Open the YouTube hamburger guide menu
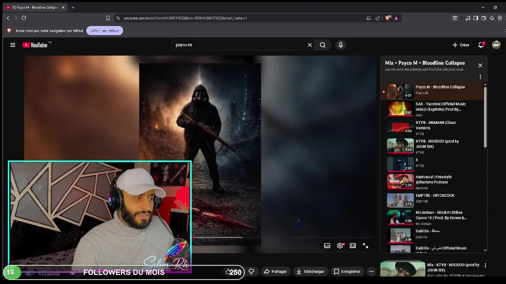506x284 pixels. coord(13,45)
